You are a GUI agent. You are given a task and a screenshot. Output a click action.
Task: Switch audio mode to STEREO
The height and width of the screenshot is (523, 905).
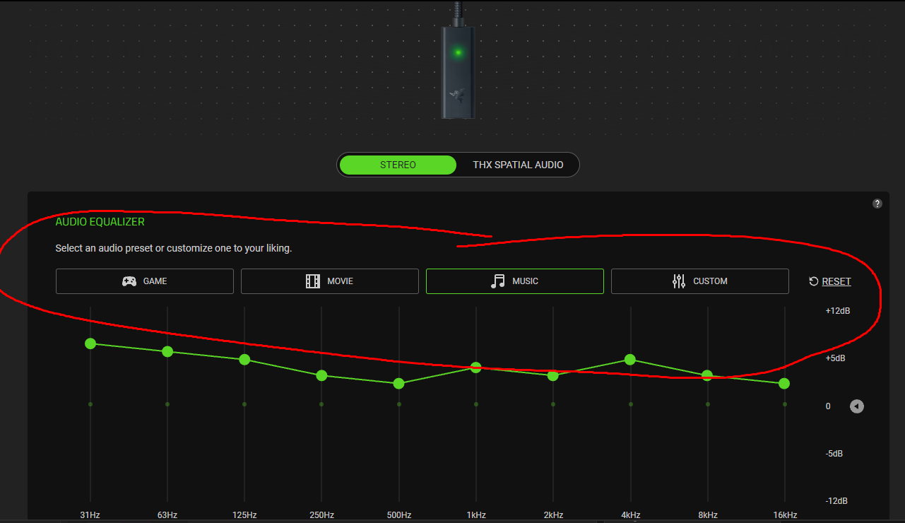pyautogui.click(x=398, y=165)
